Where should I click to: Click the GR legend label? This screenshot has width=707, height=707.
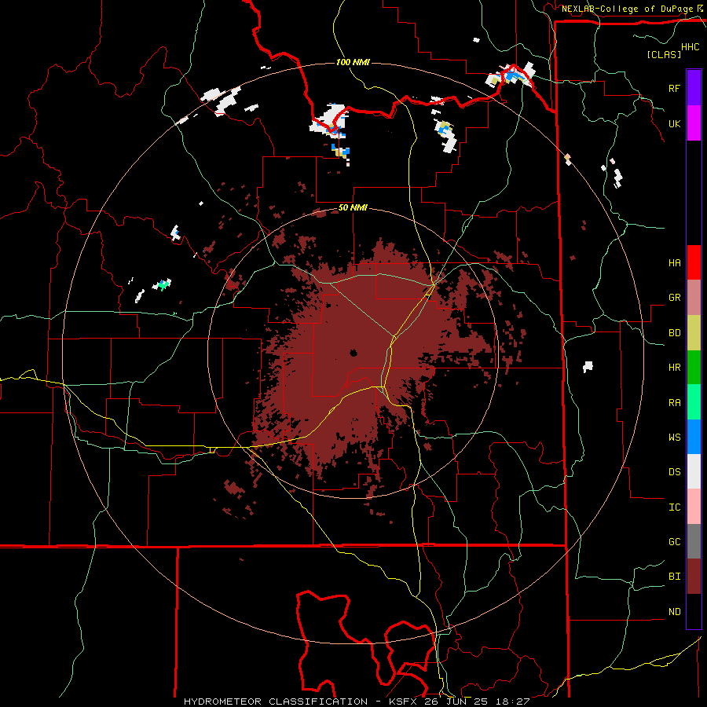click(674, 298)
